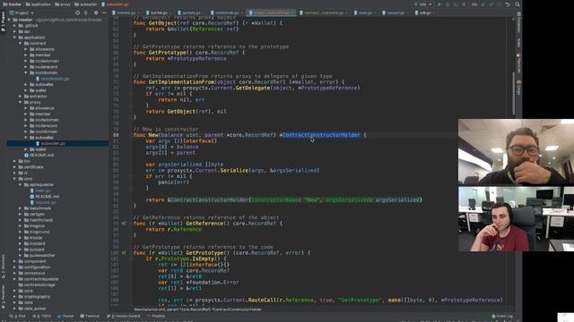
Task: Toggle the Project side tab
Action: pyautogui.click(x=4, y=21)
